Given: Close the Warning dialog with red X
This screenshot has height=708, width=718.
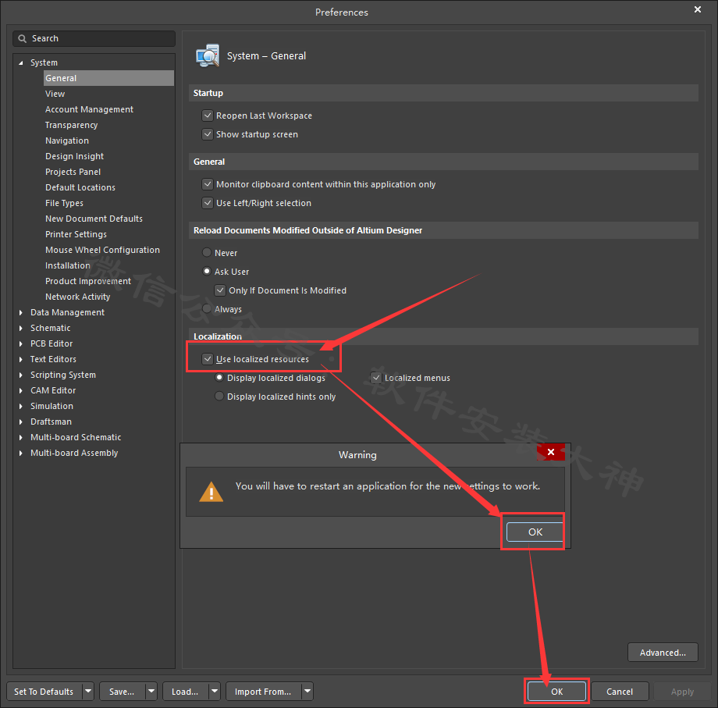Looking at the screenshot, I should pos(551,452).
